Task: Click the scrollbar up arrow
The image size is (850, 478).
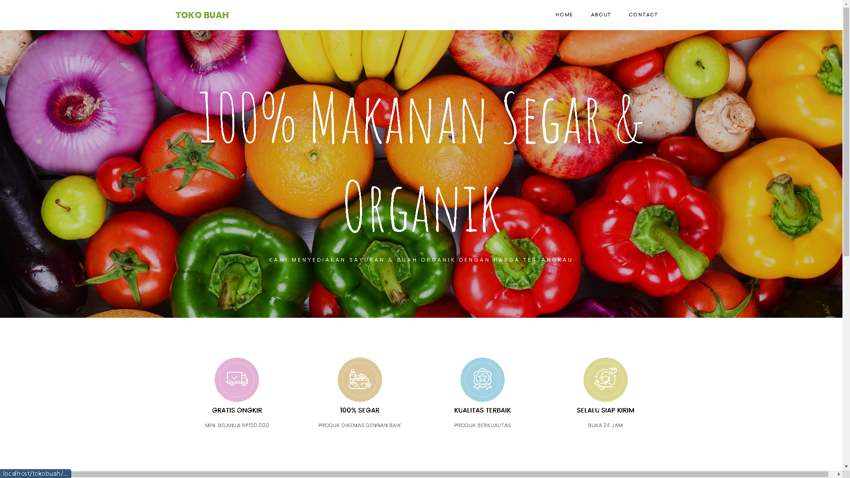Action: point(846,3)
